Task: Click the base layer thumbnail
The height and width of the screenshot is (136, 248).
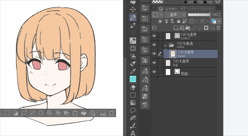Action: point(173,54)
